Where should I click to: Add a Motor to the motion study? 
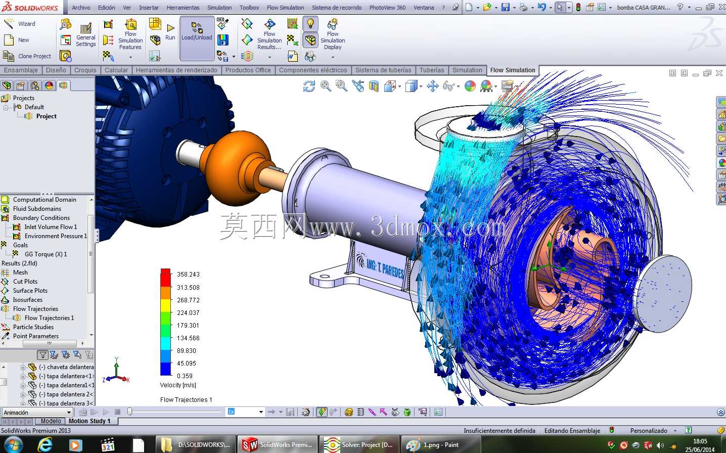pyautogui.click(x=349, y=412)
